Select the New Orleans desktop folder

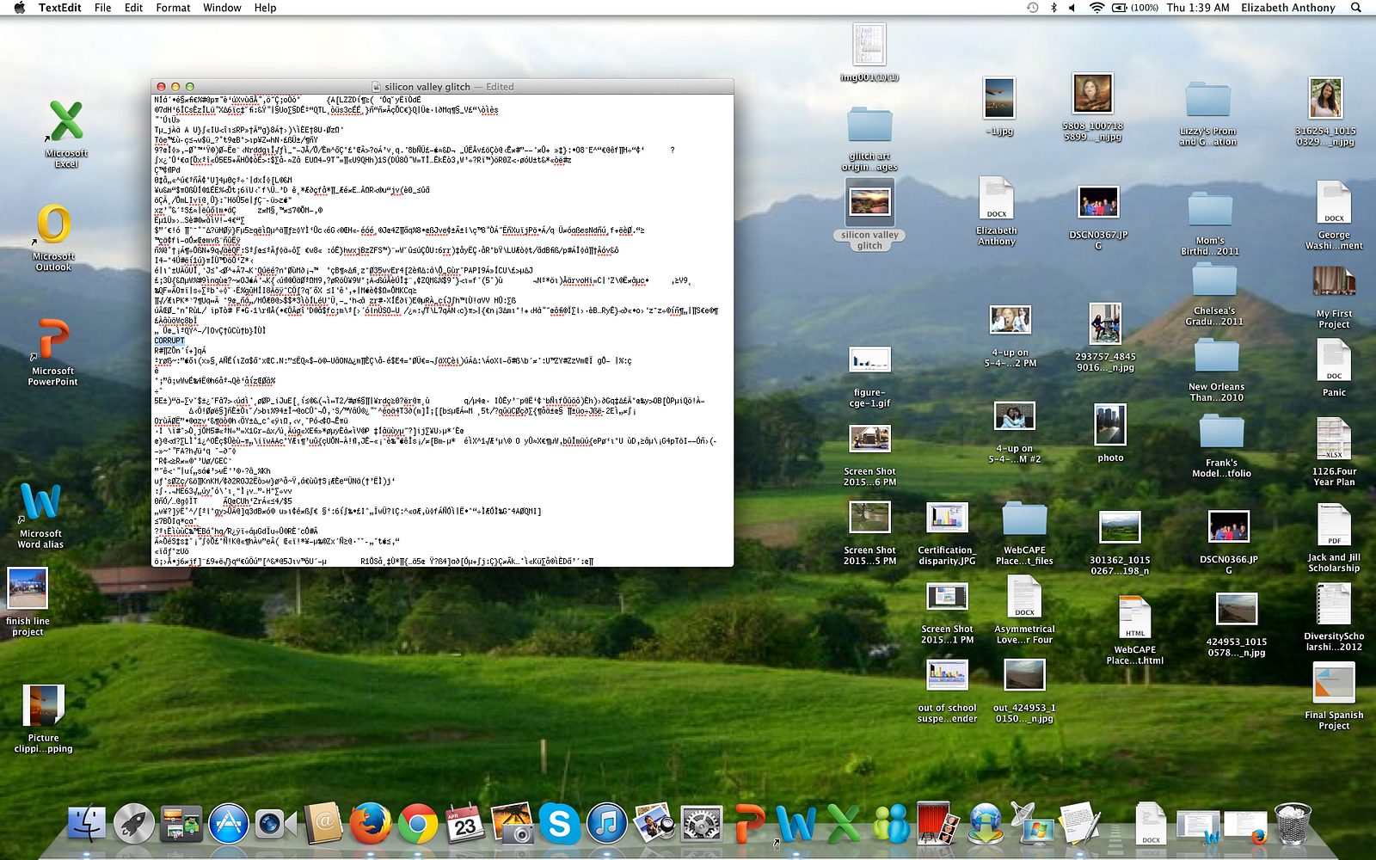(1216, 357)
